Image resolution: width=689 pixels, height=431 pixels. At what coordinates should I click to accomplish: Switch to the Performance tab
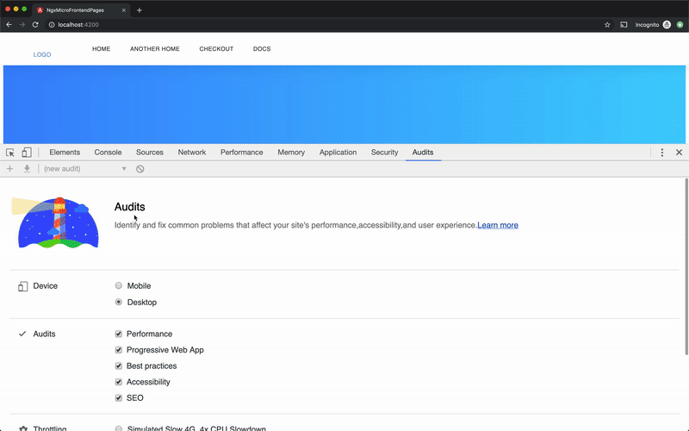[x=242, y=153]
